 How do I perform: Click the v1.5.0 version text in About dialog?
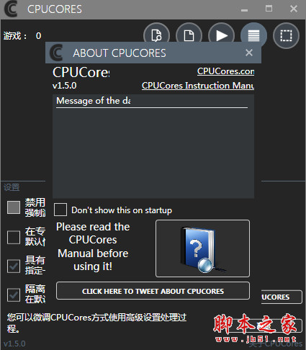point(65,86)
